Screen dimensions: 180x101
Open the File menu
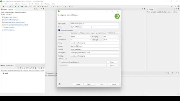tap(2, 4)
